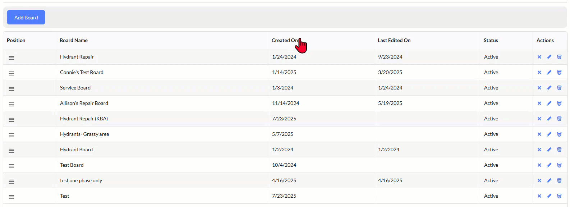Grab the reorder handle for Hydrant Repair
The height and width of the screenshot is (207, 570).
[12, 58]
